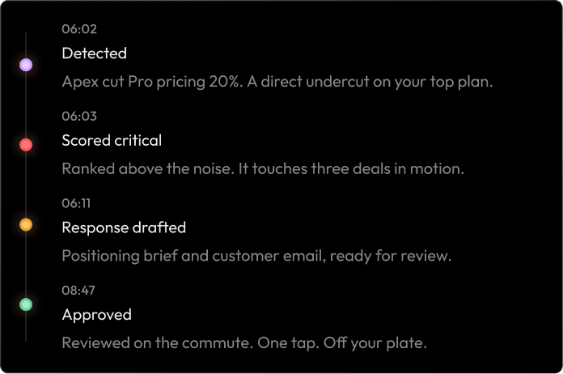Select the Scored critical heading
Screen dimensions: 563x374
pyautogui.click(x=112, y=140)
